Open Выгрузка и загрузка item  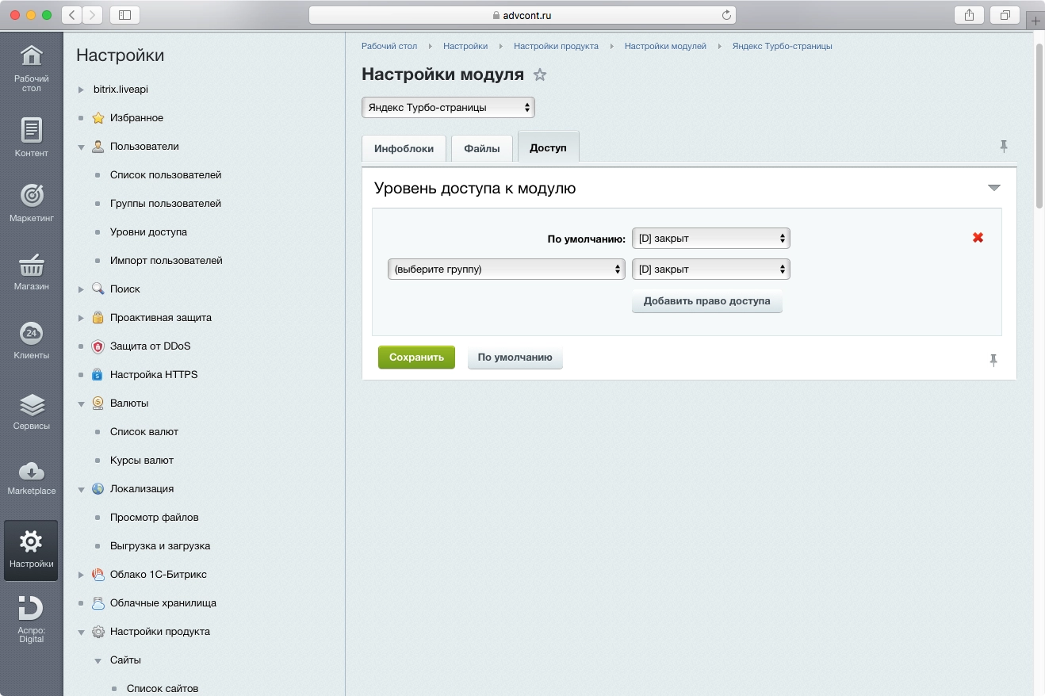click(x=160, y=546)
